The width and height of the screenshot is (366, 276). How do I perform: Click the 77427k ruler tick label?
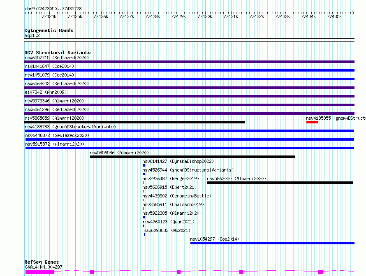coord(127,16)
